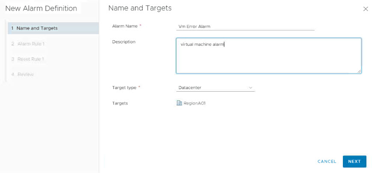Click the datacenter icon beside RegionA01
This screenshot has height=173, width=372.
coord(179,103)
